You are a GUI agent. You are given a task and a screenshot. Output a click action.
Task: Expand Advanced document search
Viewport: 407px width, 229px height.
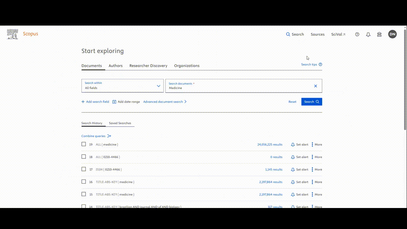163,101
